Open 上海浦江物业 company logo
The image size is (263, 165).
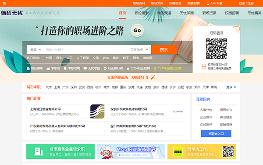tap(97, 111)
